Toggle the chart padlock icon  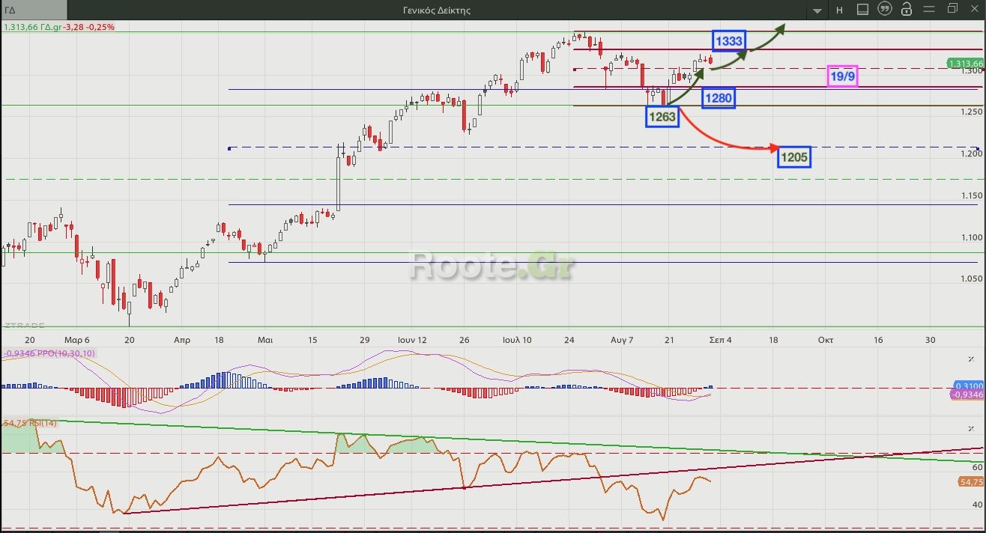tap(907, 10)
